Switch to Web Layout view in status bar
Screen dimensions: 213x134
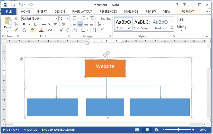[156, 130]
